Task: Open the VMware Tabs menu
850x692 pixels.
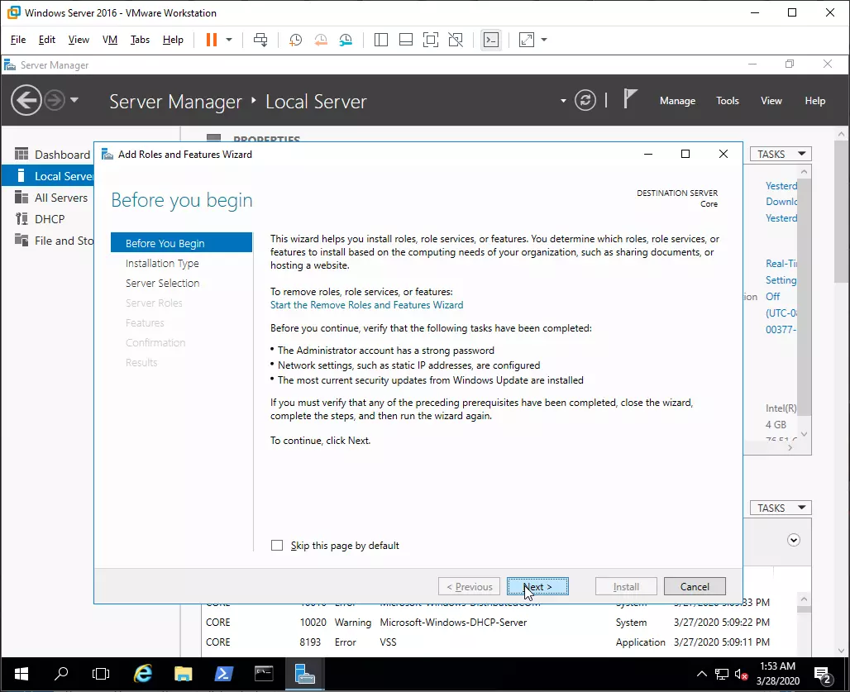Action: 140,40
